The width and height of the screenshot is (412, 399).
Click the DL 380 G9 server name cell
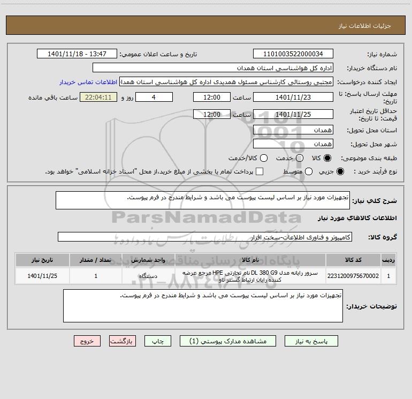(x=250, y=276)
